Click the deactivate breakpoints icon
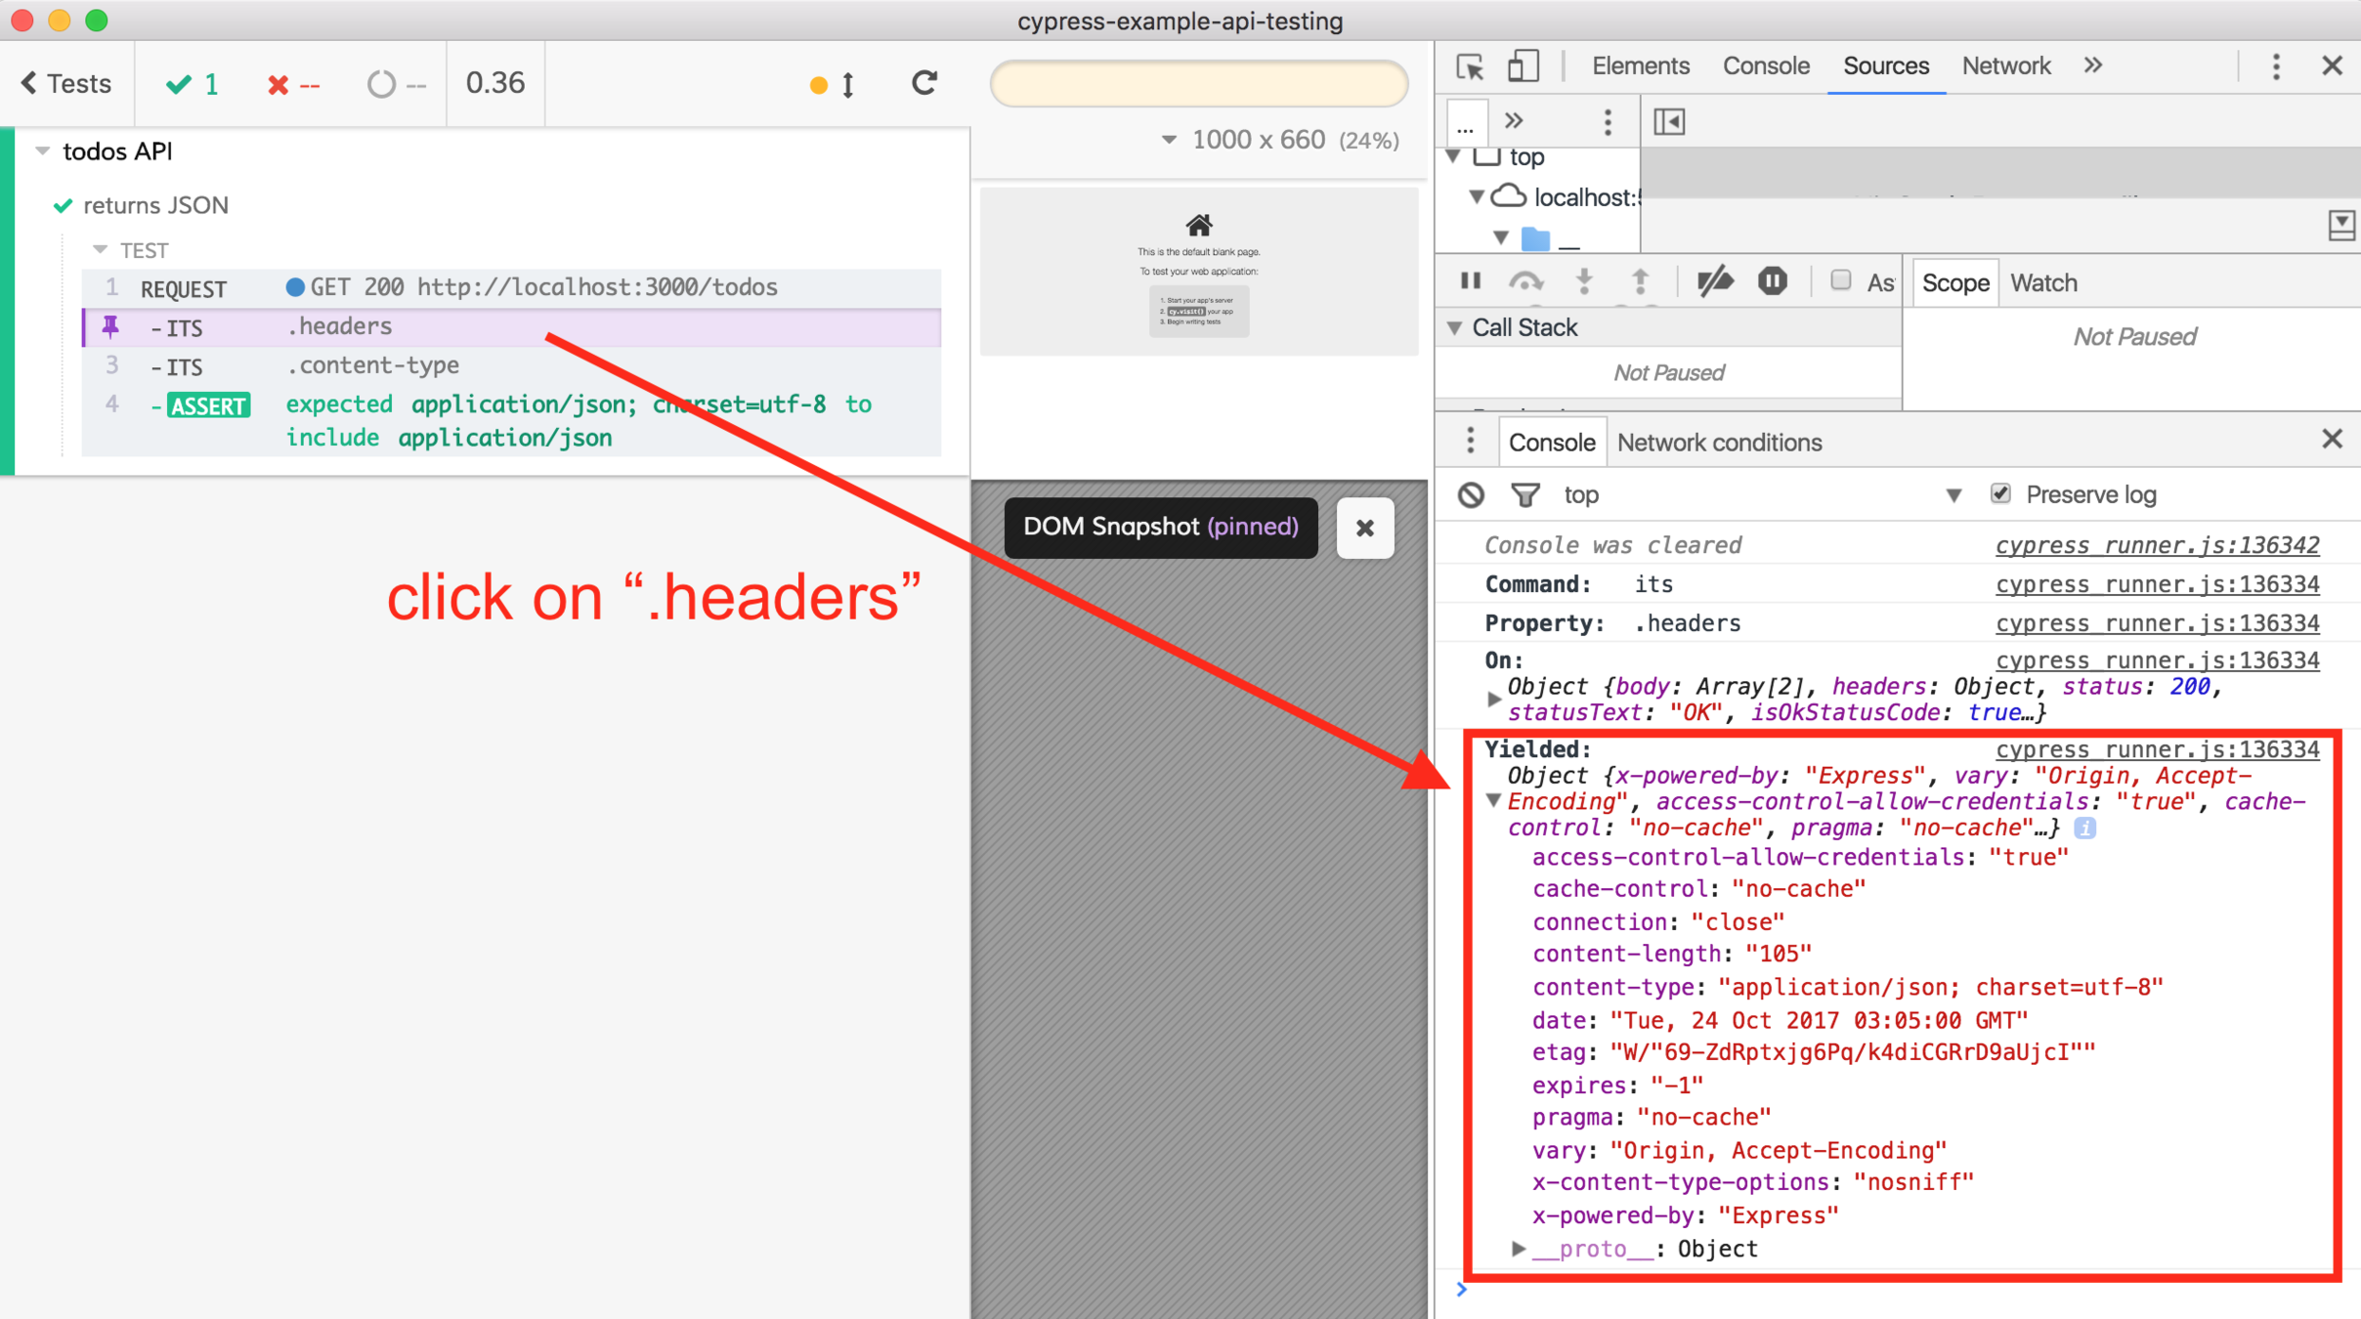Viewport: 2361px width, 1319px height. click(1715, 282)
